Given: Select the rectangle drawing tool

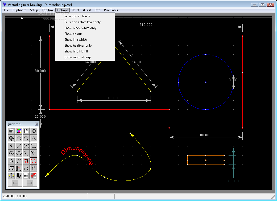Looking at the screenshot, I should tap(34, 146).
